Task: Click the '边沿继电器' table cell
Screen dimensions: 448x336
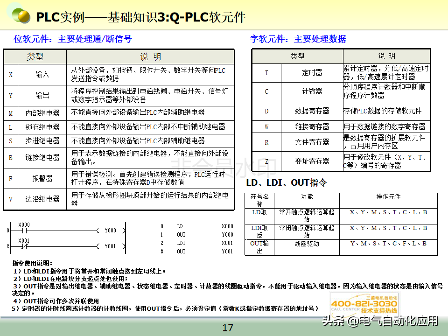Action: pos(42,199)
